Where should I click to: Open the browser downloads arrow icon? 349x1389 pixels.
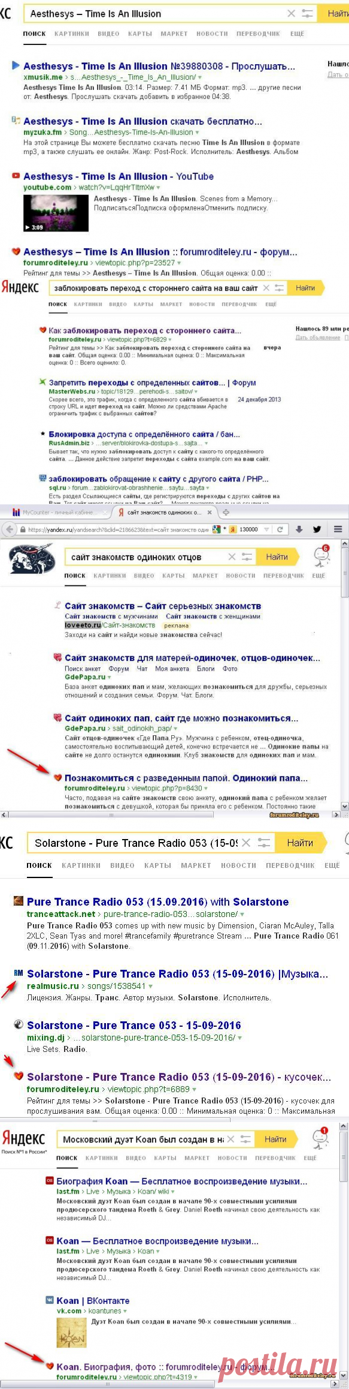(x=299, y=530)
